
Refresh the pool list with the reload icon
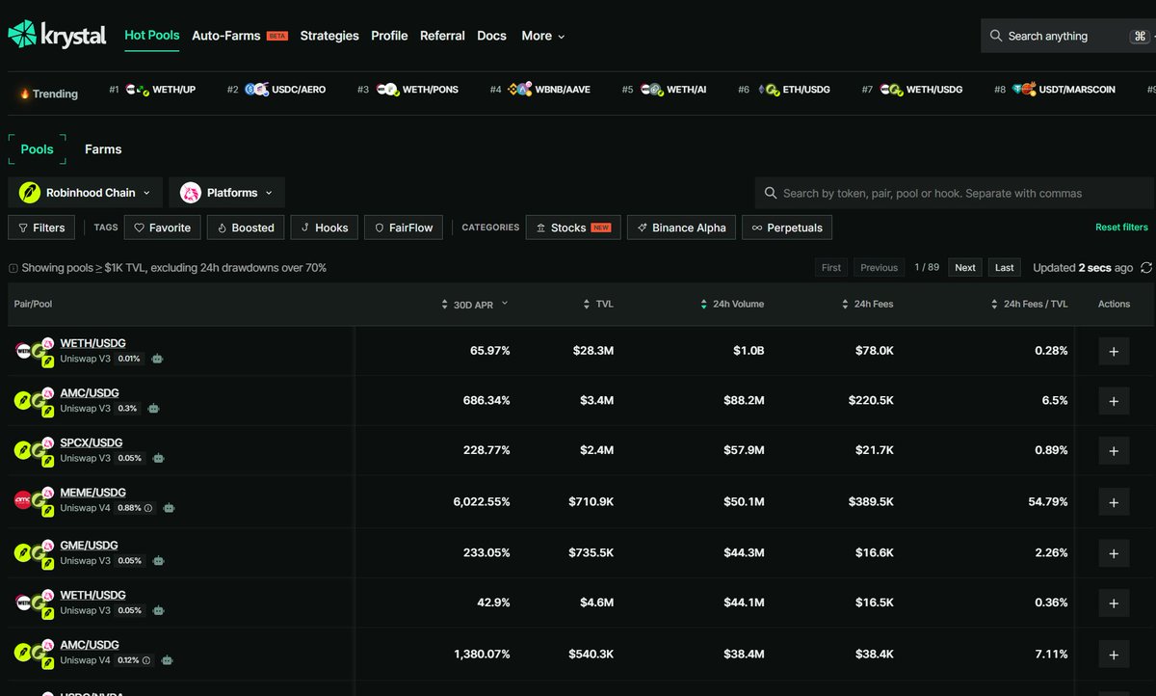click(1145, 267)
